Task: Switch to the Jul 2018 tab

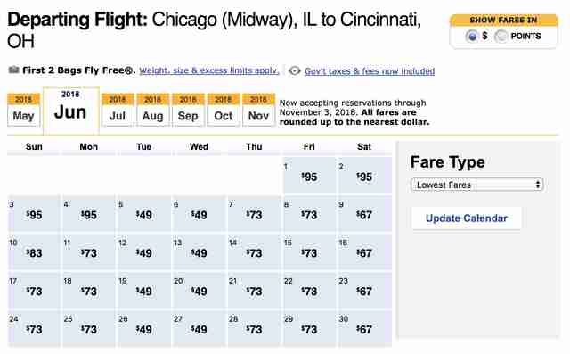Action: pos(118,110)
